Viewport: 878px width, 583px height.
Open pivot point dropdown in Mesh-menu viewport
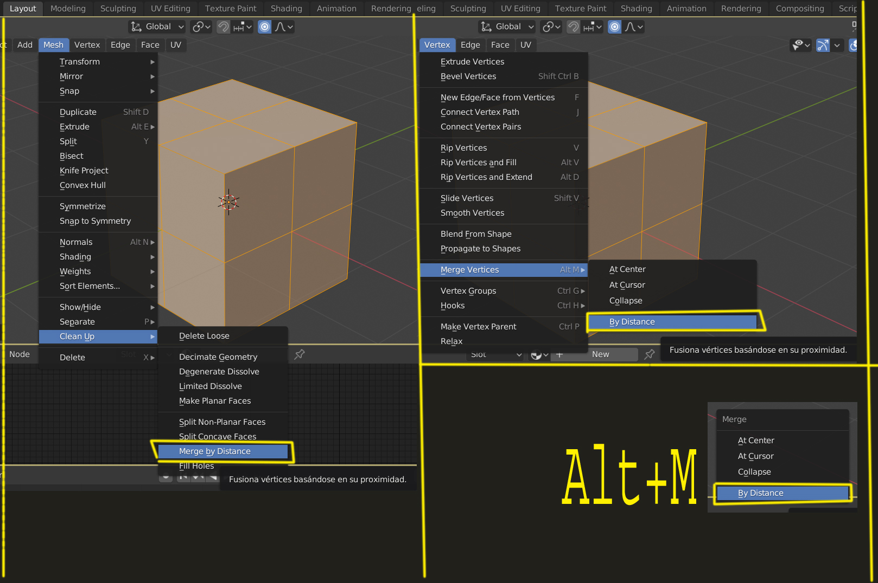(x=201, y=27)
